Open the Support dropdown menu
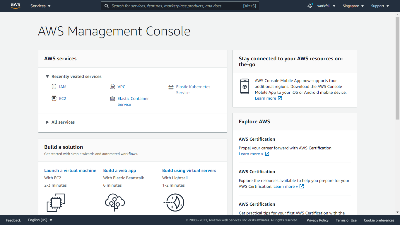This screenshot has width=400, height=225. tap(380, 6)
